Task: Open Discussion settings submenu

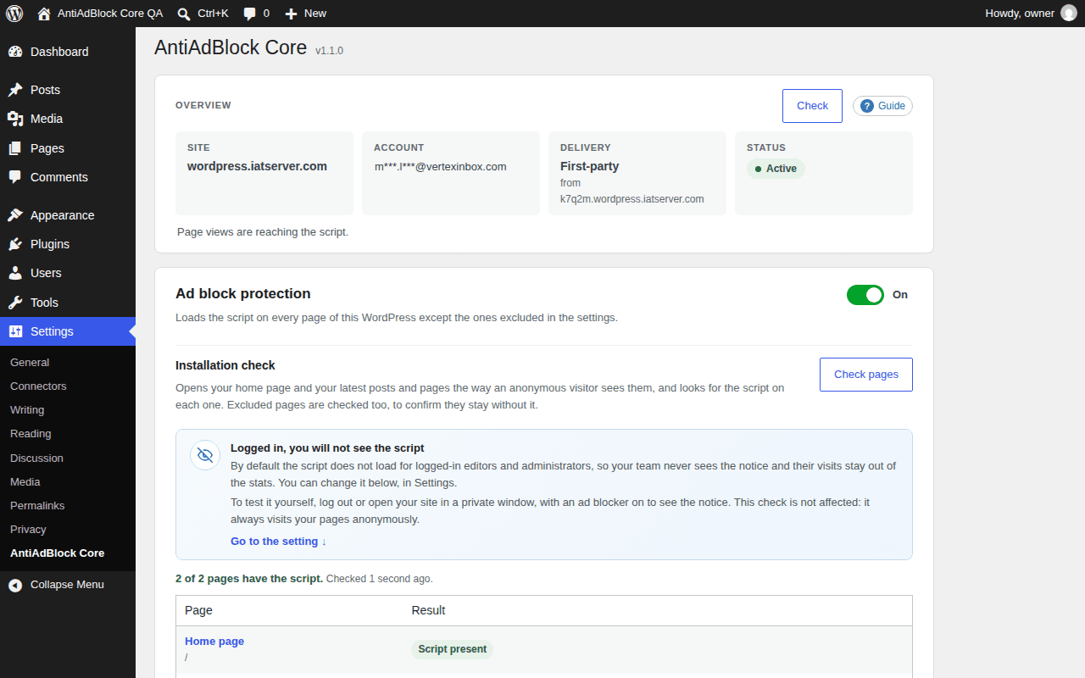Action: click(x=36, y=458)
